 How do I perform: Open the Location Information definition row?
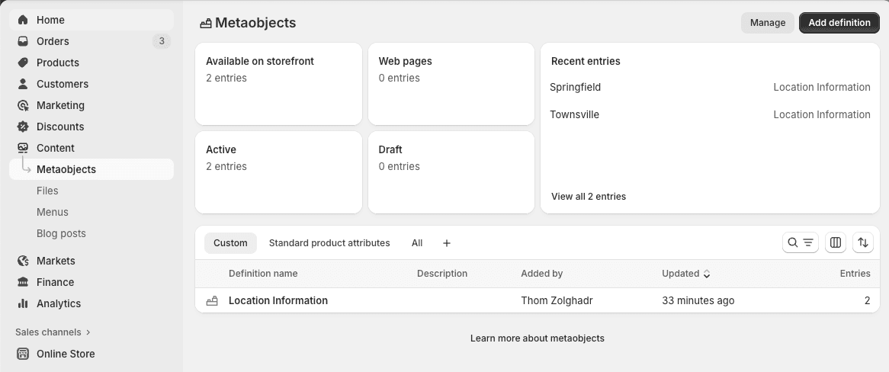point(278,301)
